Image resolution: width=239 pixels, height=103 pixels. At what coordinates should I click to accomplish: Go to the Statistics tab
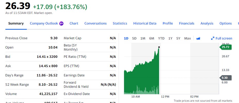click(x=120, y=23)
